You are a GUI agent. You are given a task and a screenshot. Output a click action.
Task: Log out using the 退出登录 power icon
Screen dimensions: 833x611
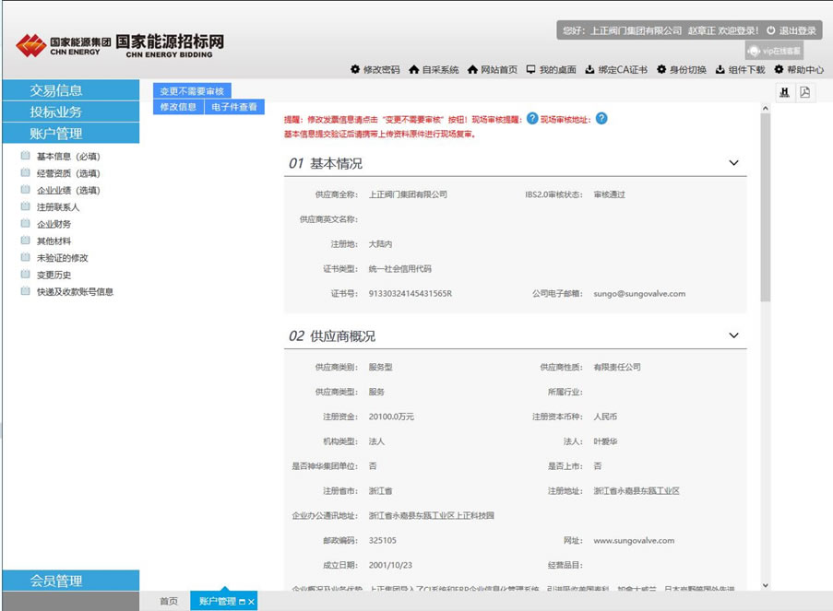[x=771, y=30]
